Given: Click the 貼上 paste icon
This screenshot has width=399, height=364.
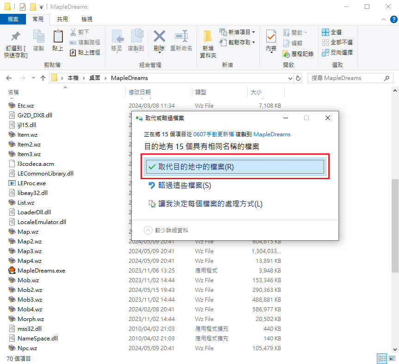Looking at the screenshot, I should click(58, 37).
